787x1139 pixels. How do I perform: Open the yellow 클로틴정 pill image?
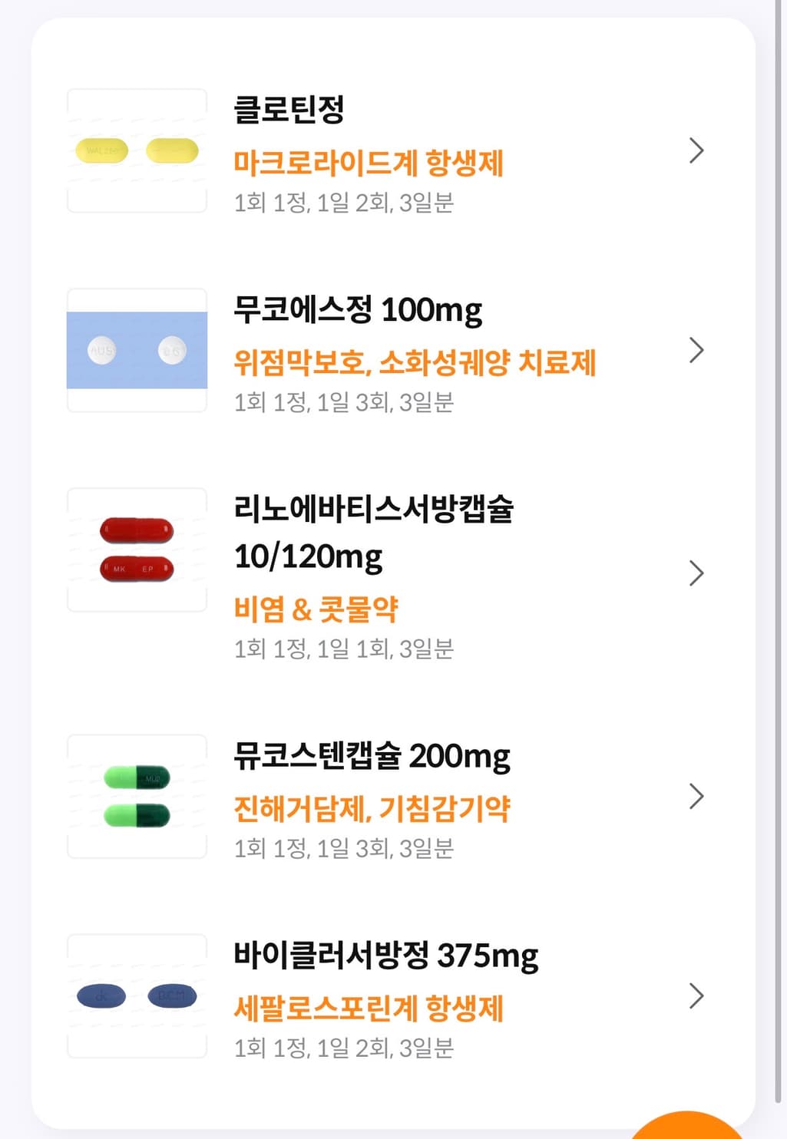click(137, 150)
